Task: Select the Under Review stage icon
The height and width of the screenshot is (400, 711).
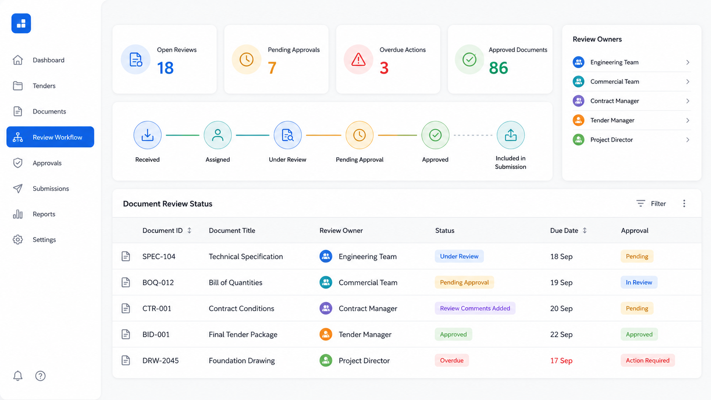Action: coord(287,135)
